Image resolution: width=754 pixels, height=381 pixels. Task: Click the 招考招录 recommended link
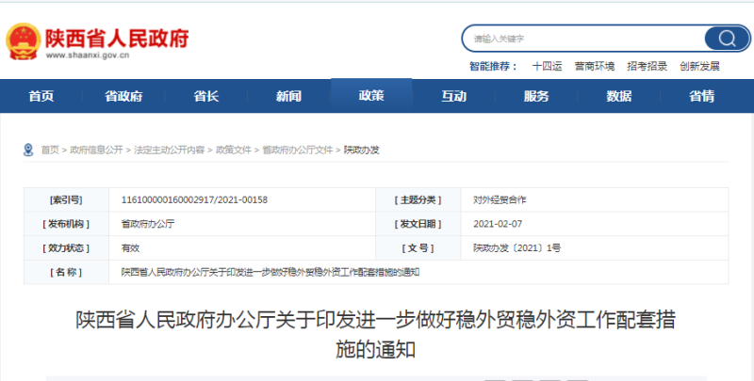click(x=647, y=66)
